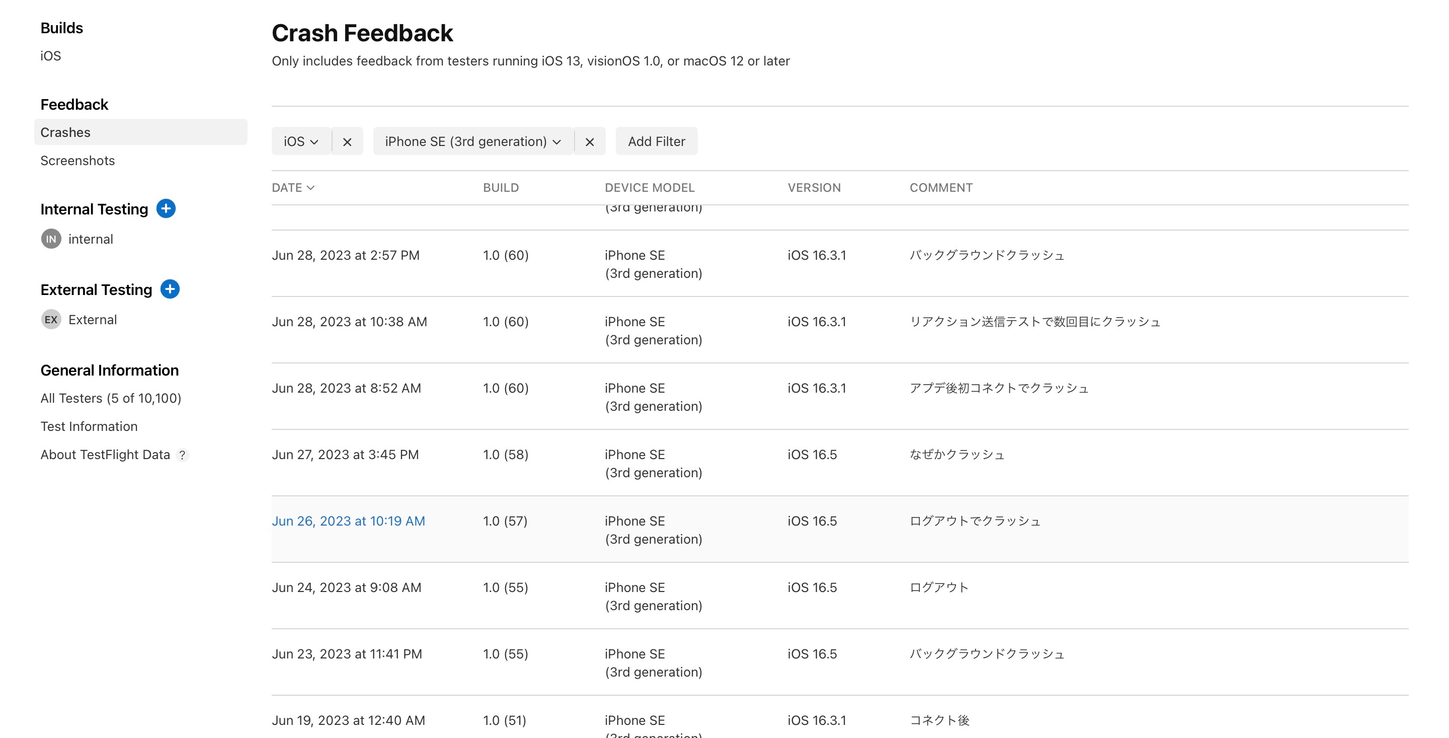1449x738 pixels.
Task: Select the External group EX badge
Action: [x=51, y=319]
